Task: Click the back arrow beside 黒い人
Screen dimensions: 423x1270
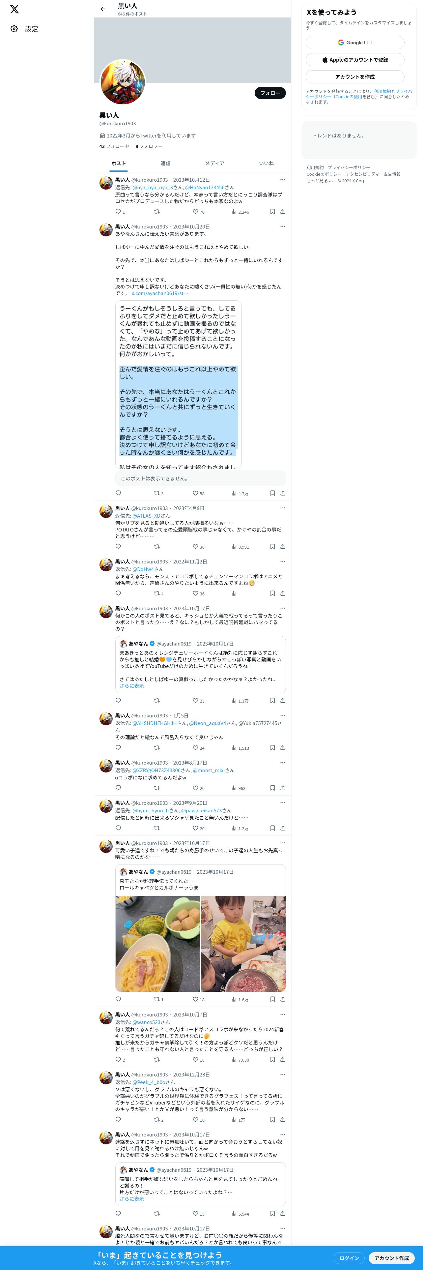Action: coord(102,9)
